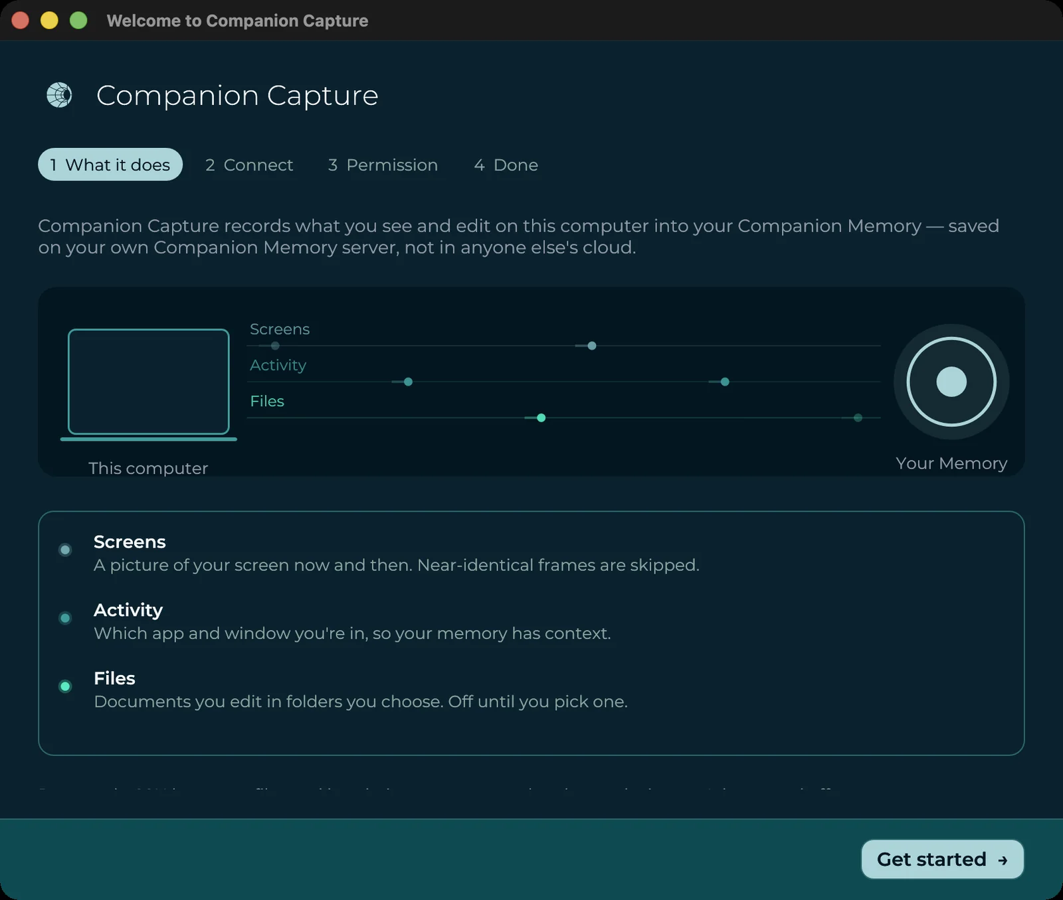
Task: Click the Screens label in the diagram
Action: pos(280,329)
